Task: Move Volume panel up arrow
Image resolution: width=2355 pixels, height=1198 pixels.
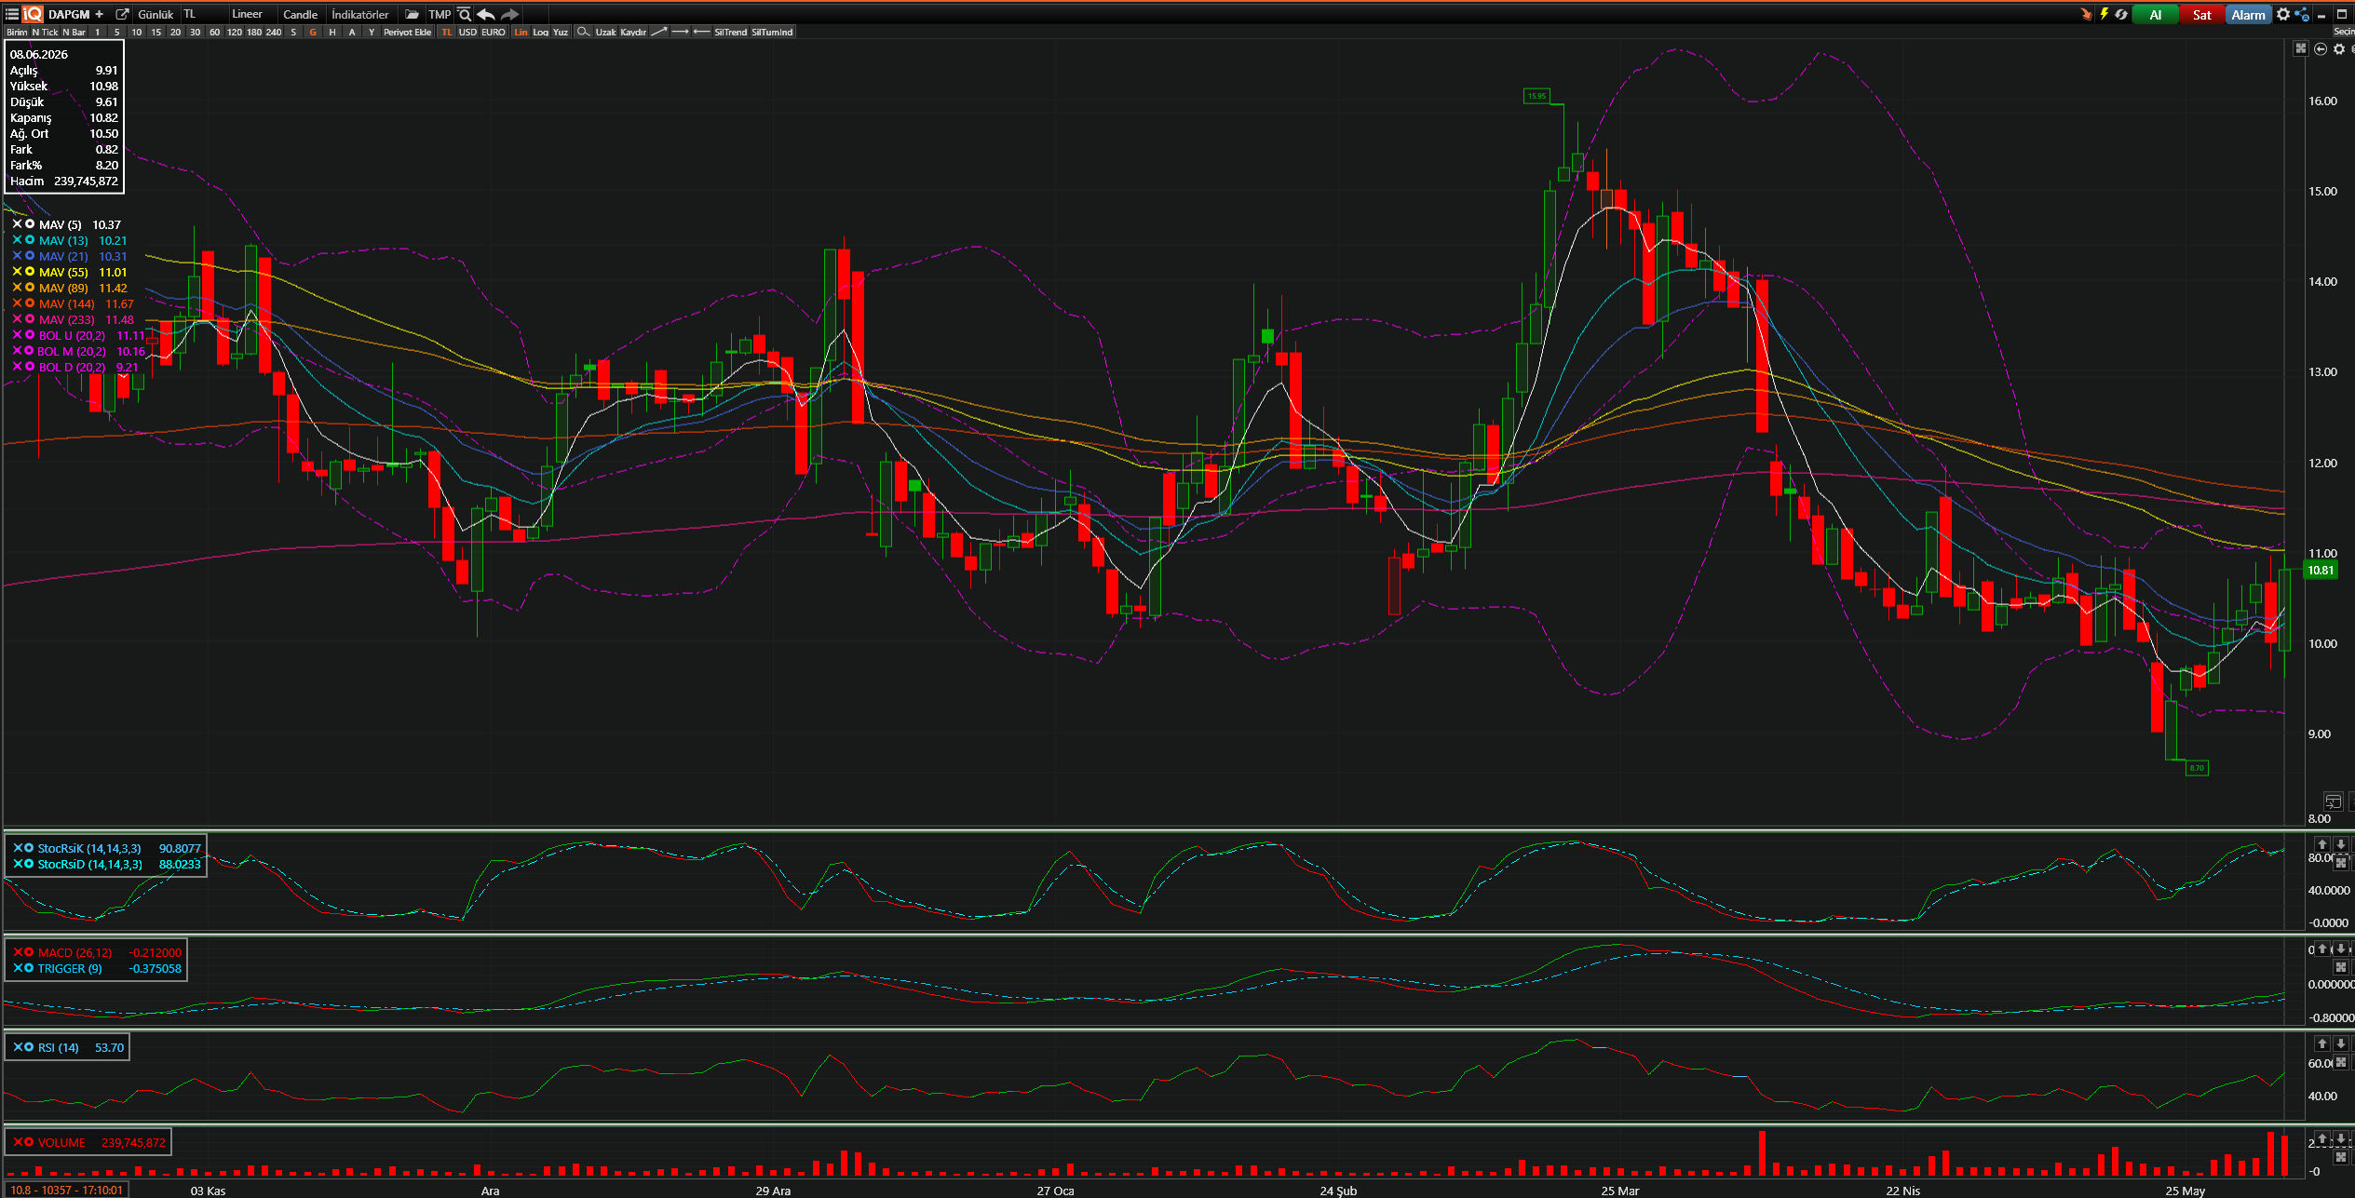Action: click(2322, 1138)
